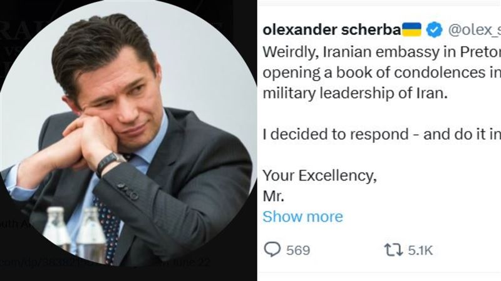
Task: Click the reply speech bubble icon
Action: [272, 250]
